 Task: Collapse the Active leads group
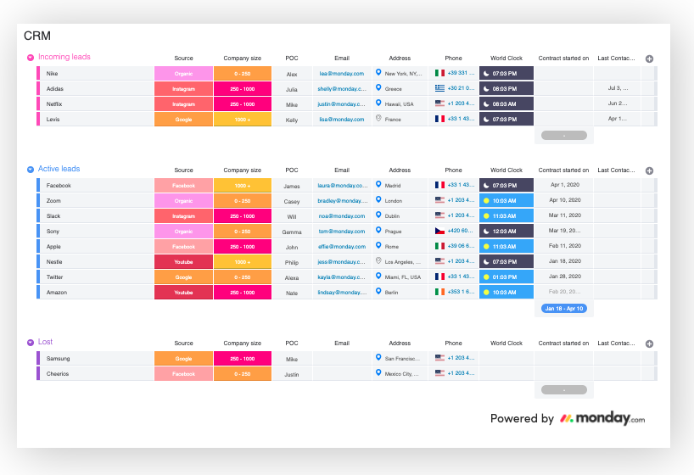30,170
